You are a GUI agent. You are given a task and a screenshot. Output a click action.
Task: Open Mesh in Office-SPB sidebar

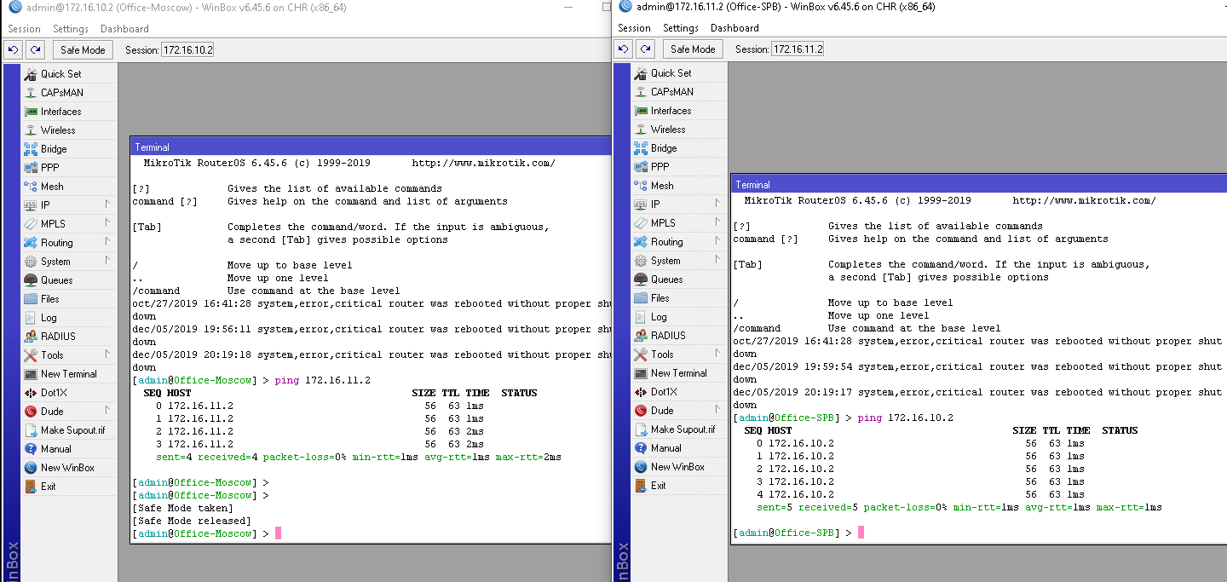[x=679, y=186]
